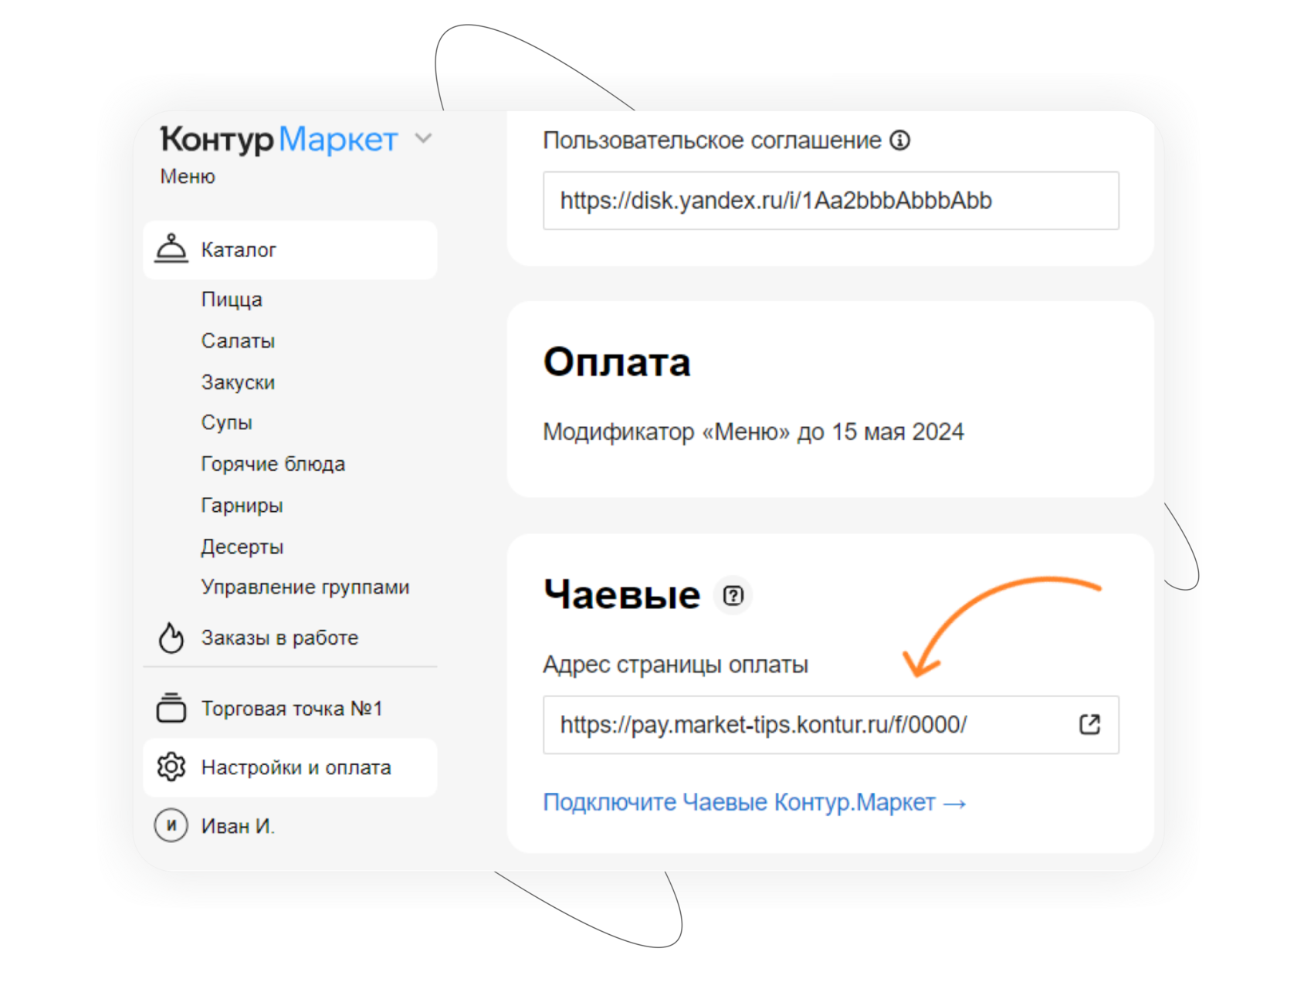Click the help icon next to Чаевые
The image size is (1297, 982).
tap(733, 595)
